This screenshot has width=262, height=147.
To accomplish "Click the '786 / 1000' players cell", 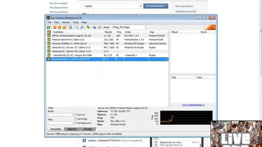I will (x=109, y=43).
